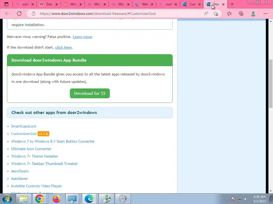Open the SmartCapsLock link
This screenshot has height=204, width=273.
pos(24,126)
